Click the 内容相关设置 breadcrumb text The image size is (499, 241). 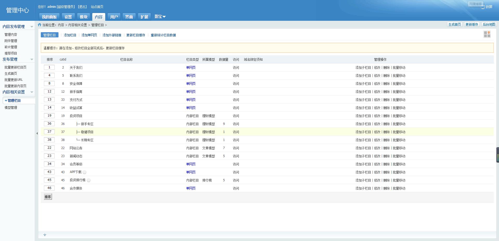(77, 25)
